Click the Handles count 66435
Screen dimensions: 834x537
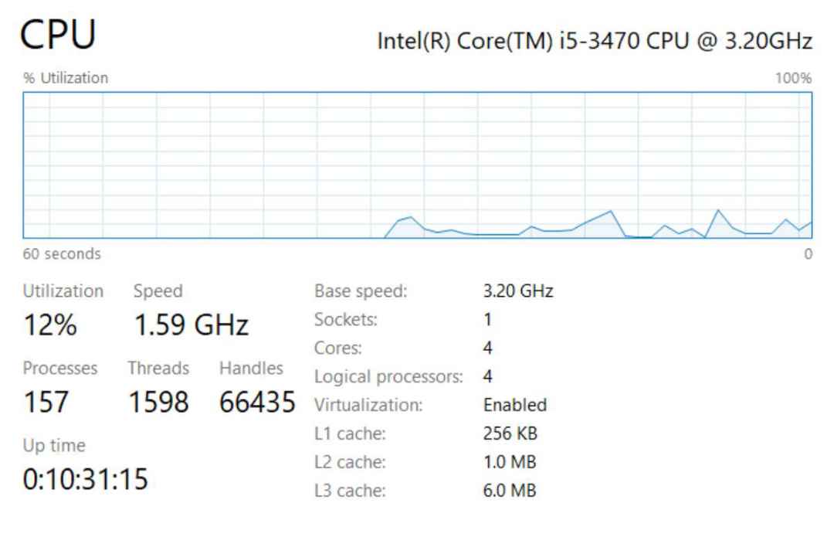(256, 403)
